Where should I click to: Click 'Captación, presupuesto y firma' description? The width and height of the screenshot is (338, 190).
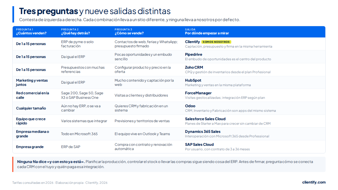pyautogui.click(x=229, y=46)
